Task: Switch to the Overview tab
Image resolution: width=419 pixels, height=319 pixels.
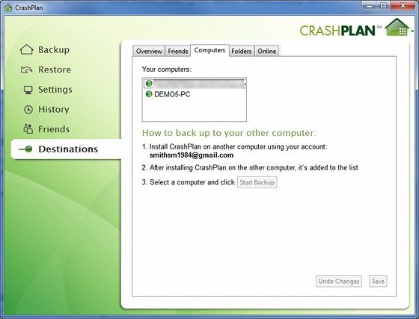Action: pyautogui.click(x=149, y=51)
